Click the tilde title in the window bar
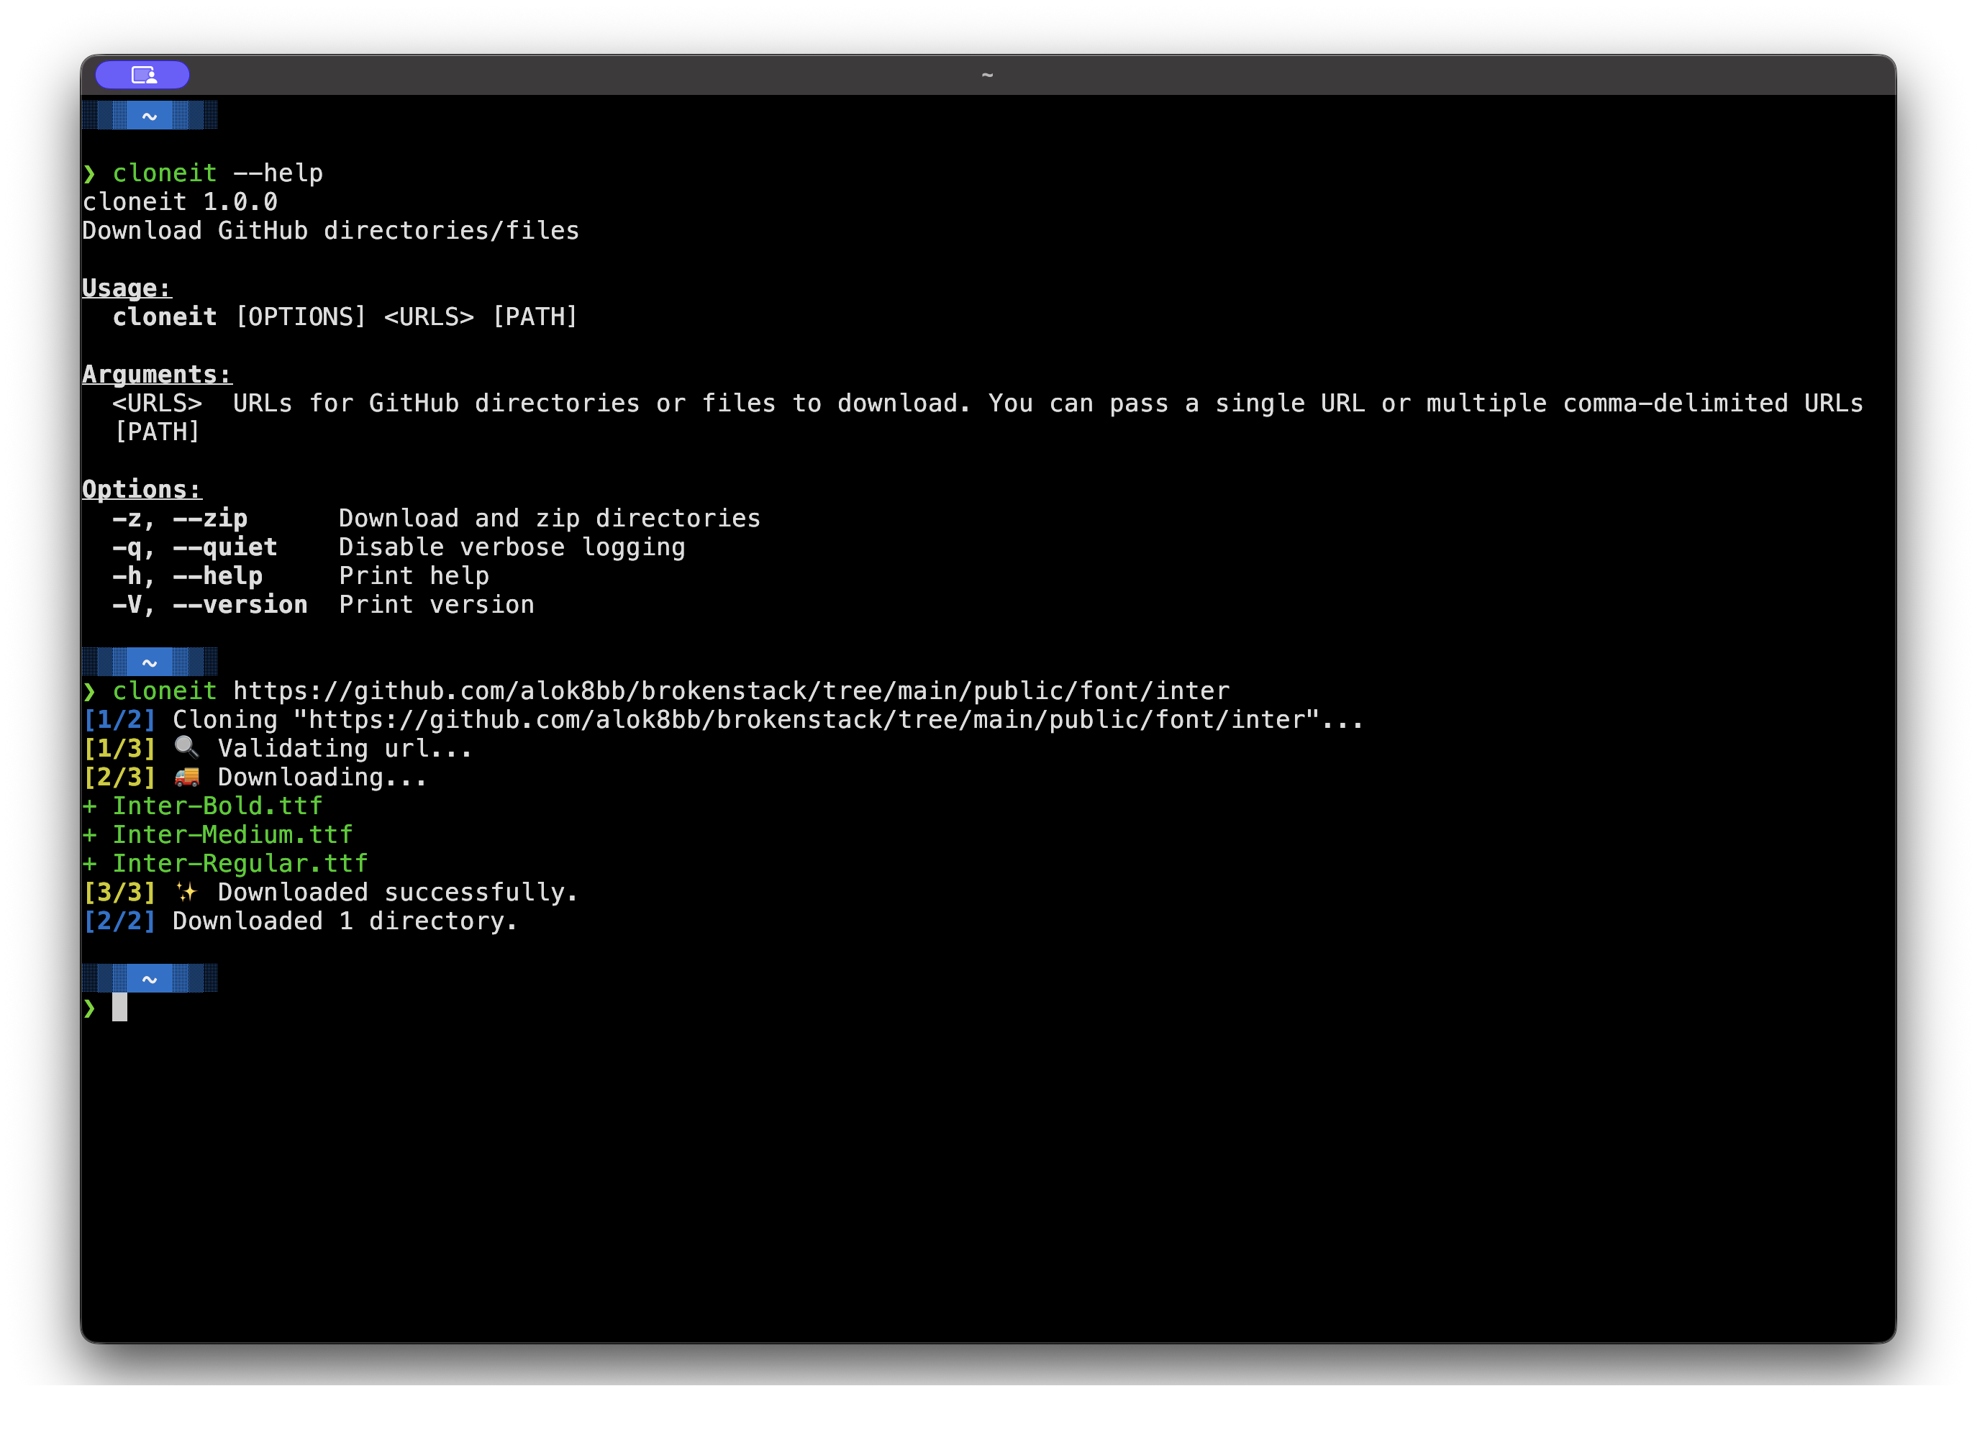1977x1450 pixels. tap(987, 76)
